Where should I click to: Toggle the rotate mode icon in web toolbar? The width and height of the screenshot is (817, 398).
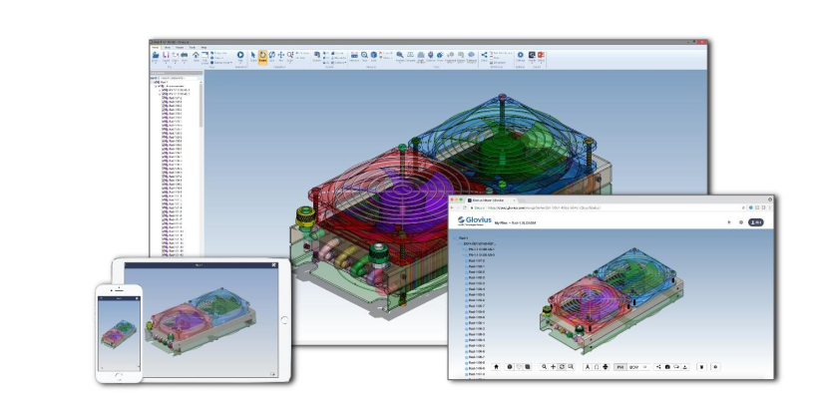(x=562, y=367)
